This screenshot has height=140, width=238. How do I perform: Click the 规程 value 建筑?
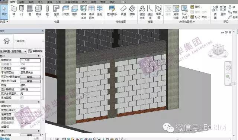[30, 85]
